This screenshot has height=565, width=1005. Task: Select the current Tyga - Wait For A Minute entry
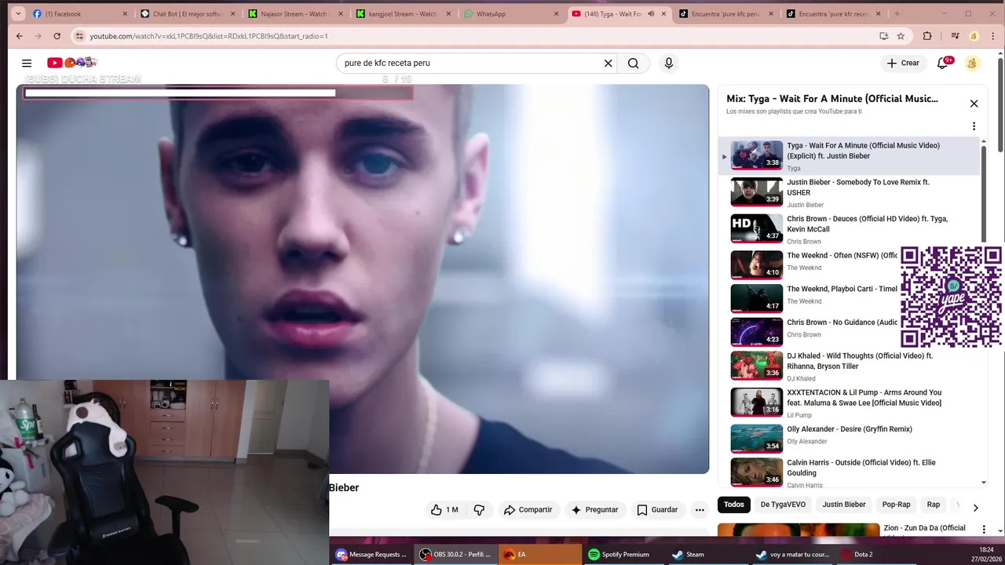[x=848, y=155]
